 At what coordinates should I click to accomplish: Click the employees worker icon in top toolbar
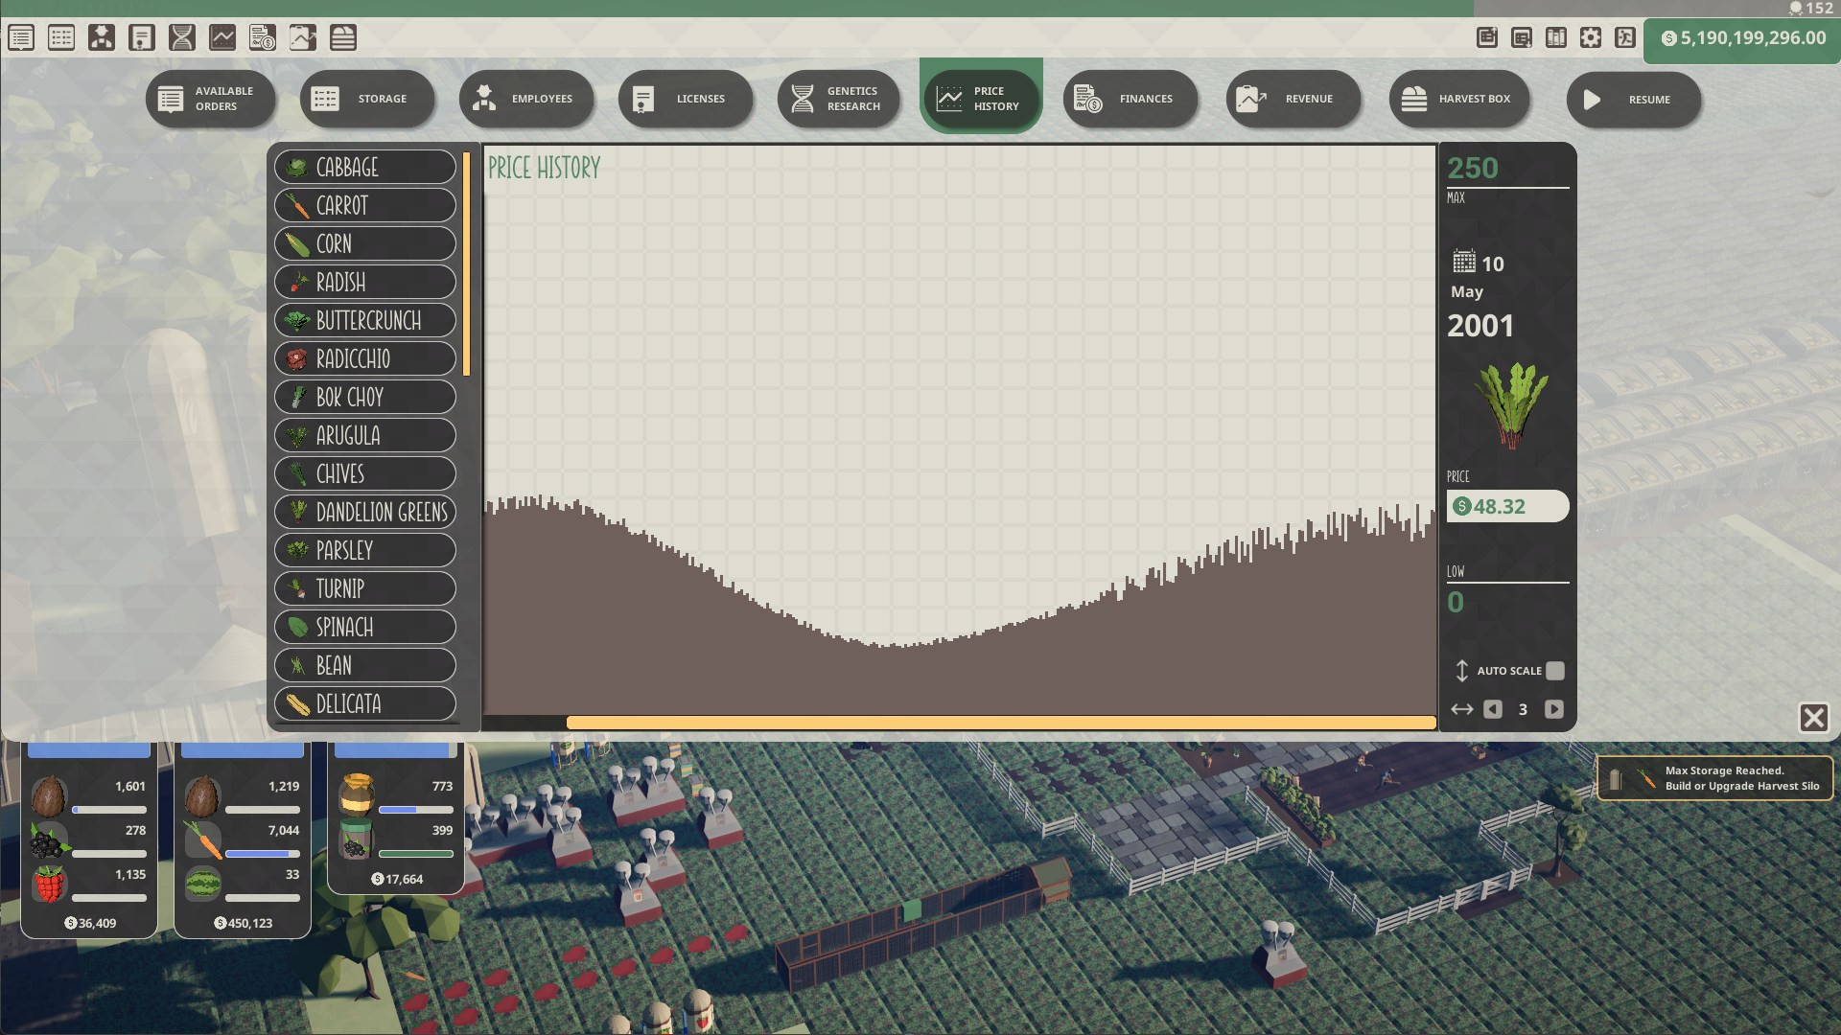click(x=101, y=37)
